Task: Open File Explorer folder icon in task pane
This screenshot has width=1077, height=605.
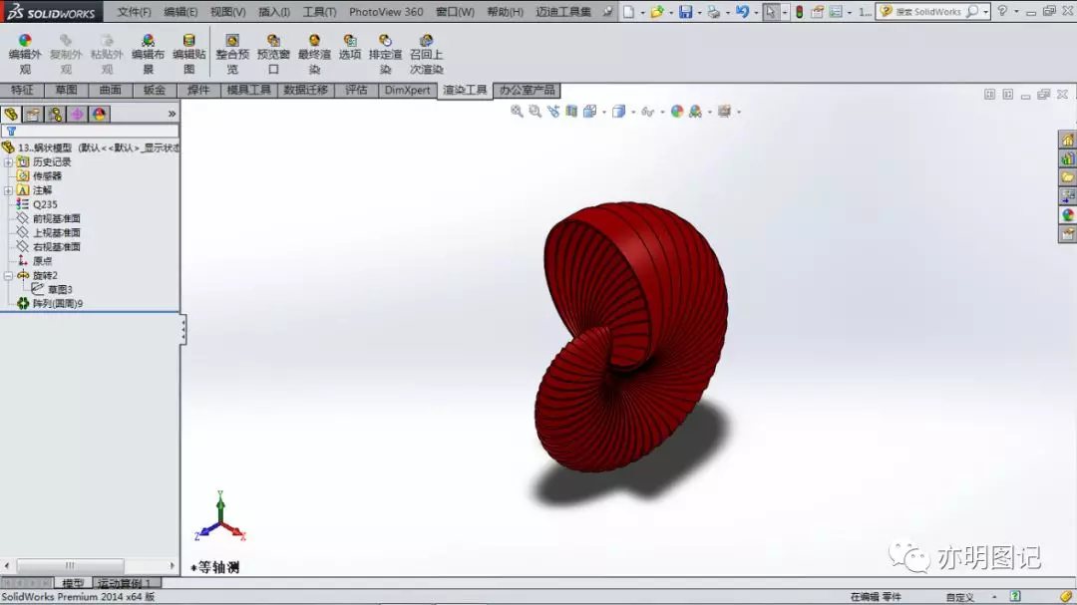Action: (x=1067, y=177)
